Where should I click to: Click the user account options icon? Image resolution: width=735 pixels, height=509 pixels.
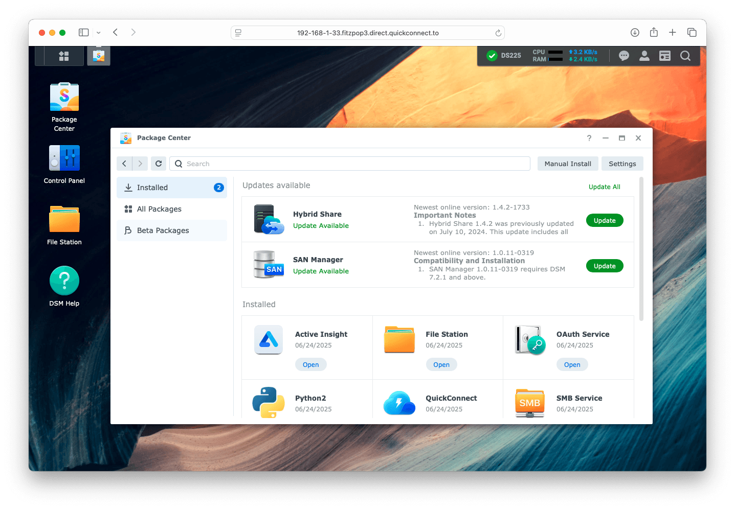644,56
